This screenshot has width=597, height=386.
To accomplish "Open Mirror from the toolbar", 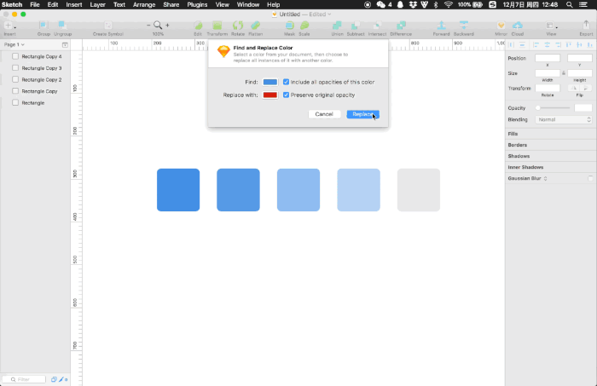I will click(501, 26).
